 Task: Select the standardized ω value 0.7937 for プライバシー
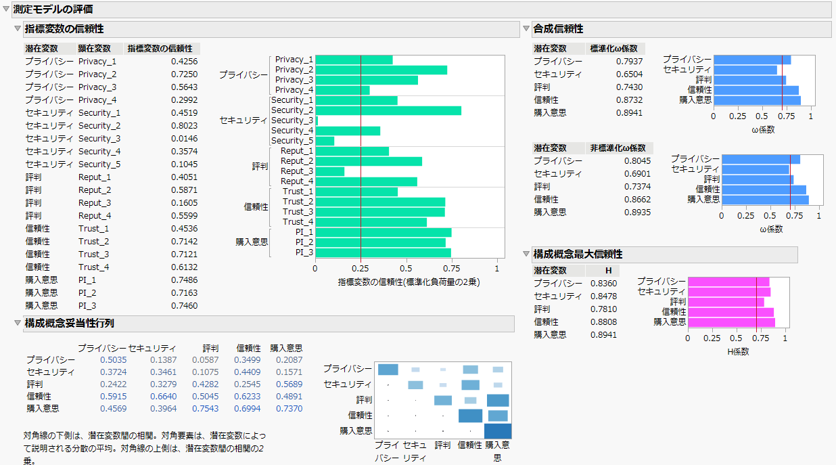pyautogui.click(x=630, y=62)
